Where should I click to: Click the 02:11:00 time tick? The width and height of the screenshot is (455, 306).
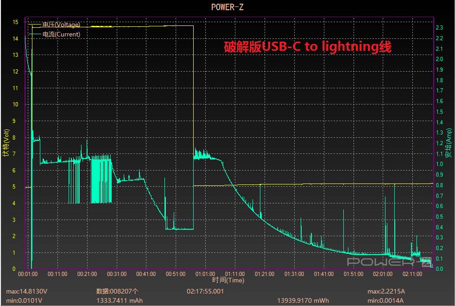point(412,274)
